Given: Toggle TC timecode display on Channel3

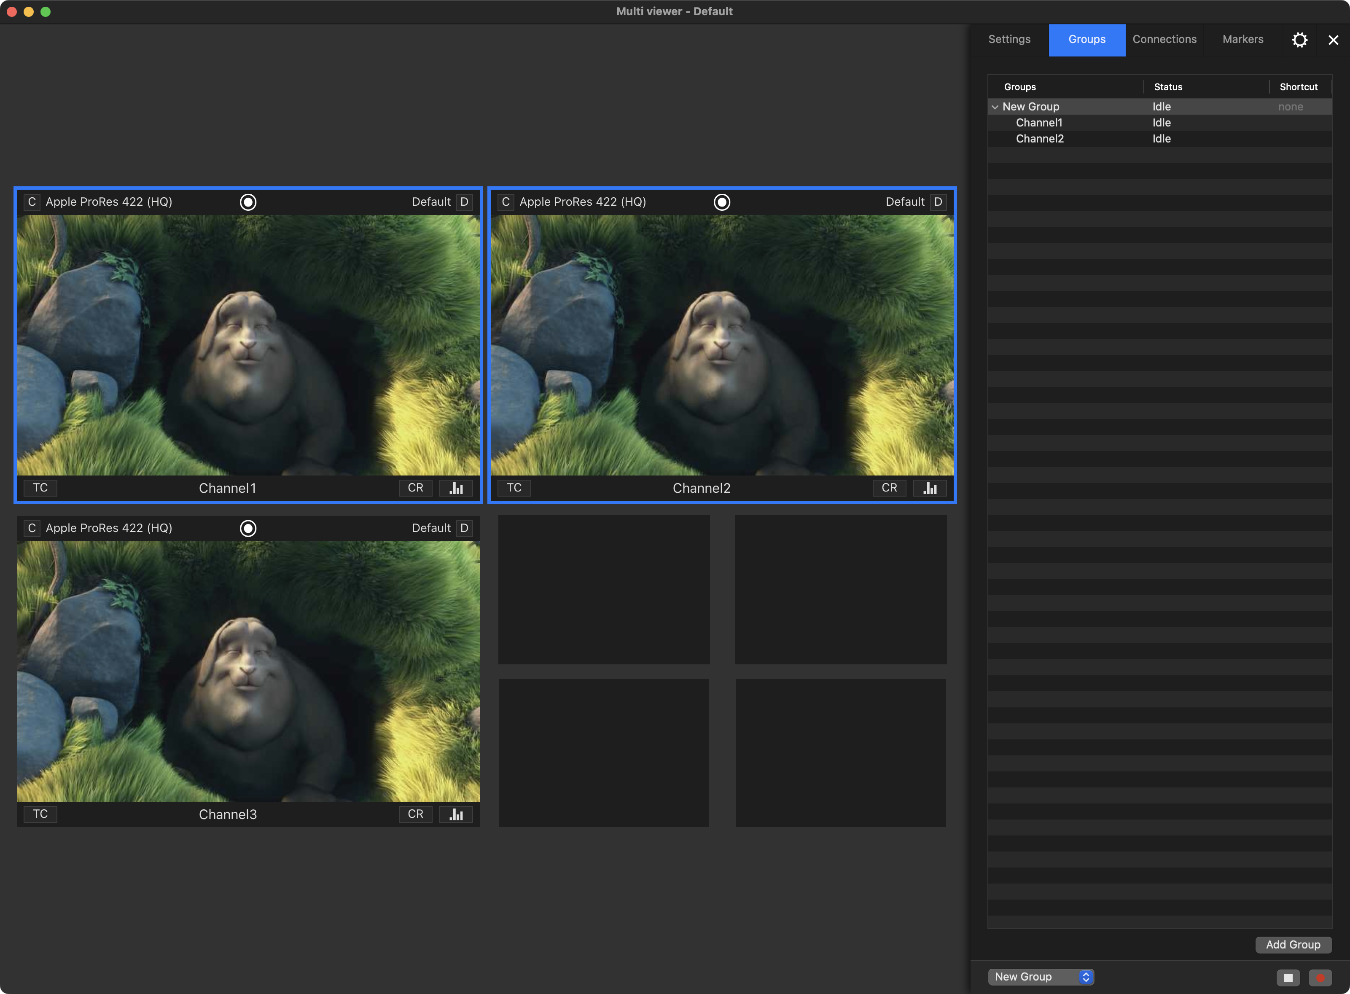Looking at the screenshot, I should click(40, 814).
